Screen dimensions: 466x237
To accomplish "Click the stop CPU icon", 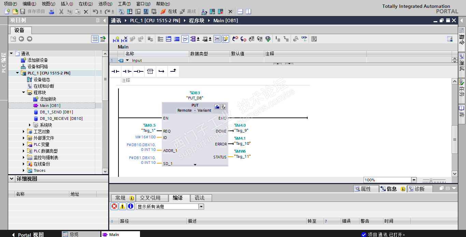I will point(220,12).
